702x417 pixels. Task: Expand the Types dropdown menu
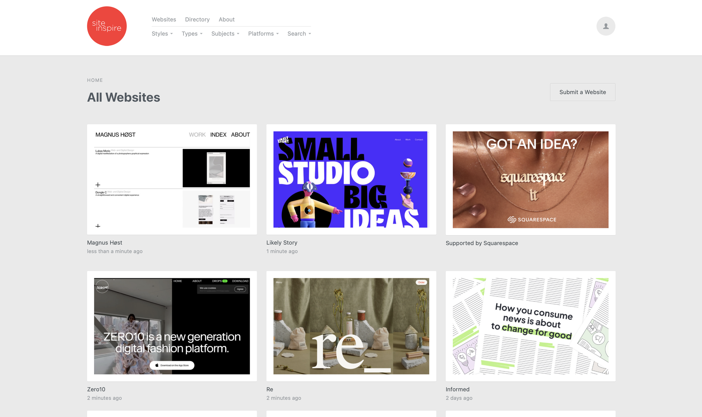tap(192, 34)
